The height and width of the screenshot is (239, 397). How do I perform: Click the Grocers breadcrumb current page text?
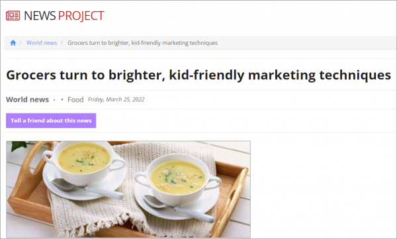coord(142,43)
